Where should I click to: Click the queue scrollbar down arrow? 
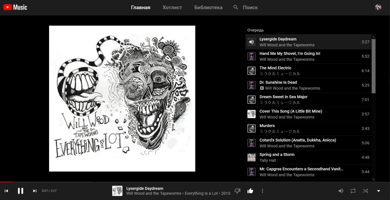click(374, 180)
